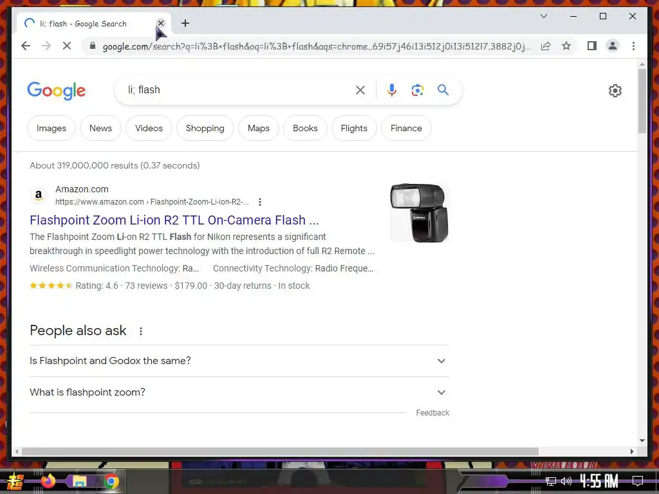This screenshot has width=659, height=494.
Task: Expand 'Is Flashpoint and Godox the same?'
Action: (239, 361)
